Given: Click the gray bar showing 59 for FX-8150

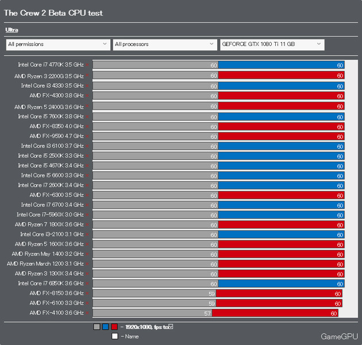Looking at the screenshot, I should [154, 293].
